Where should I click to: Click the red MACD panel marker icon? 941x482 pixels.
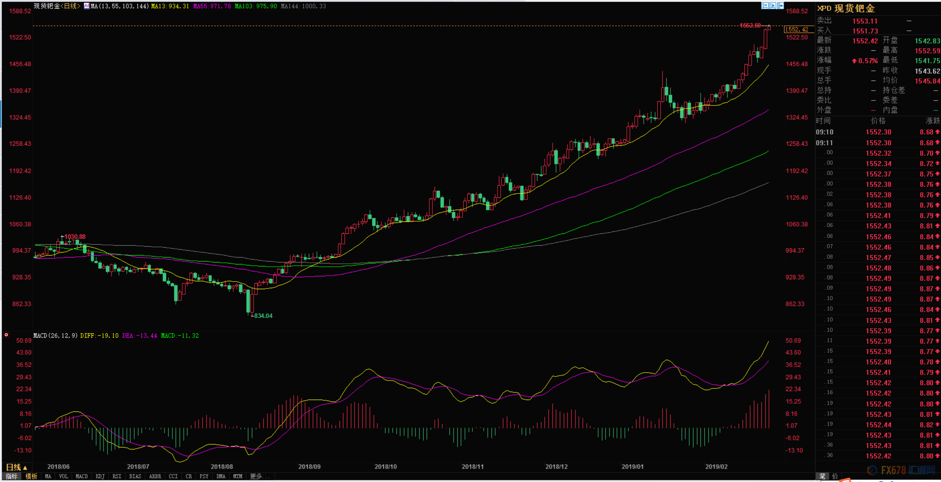tap(6, 335)
